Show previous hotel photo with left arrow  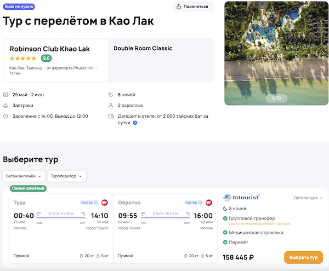click(x=230, y=53)
